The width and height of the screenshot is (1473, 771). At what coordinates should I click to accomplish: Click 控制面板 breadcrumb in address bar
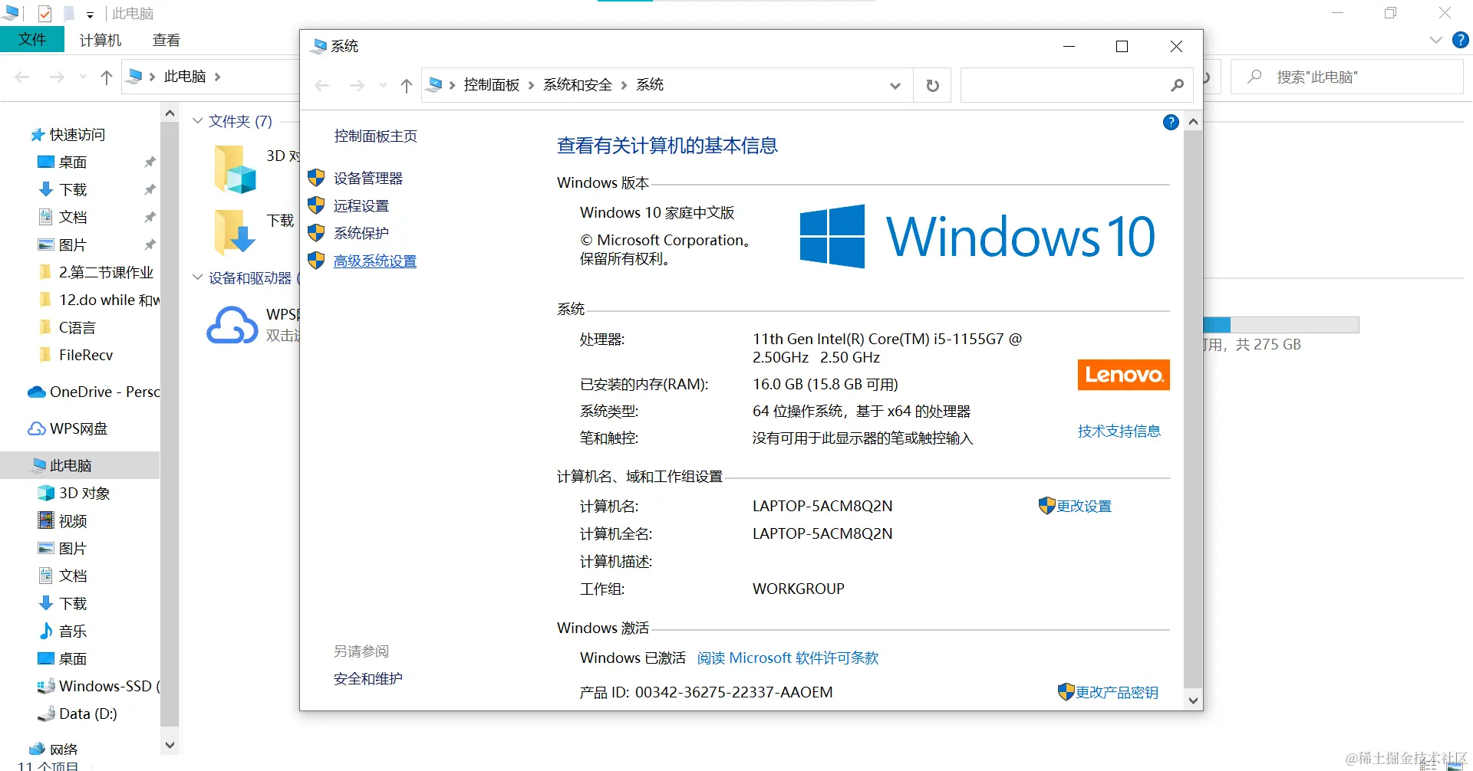click(x=491, y=85)
